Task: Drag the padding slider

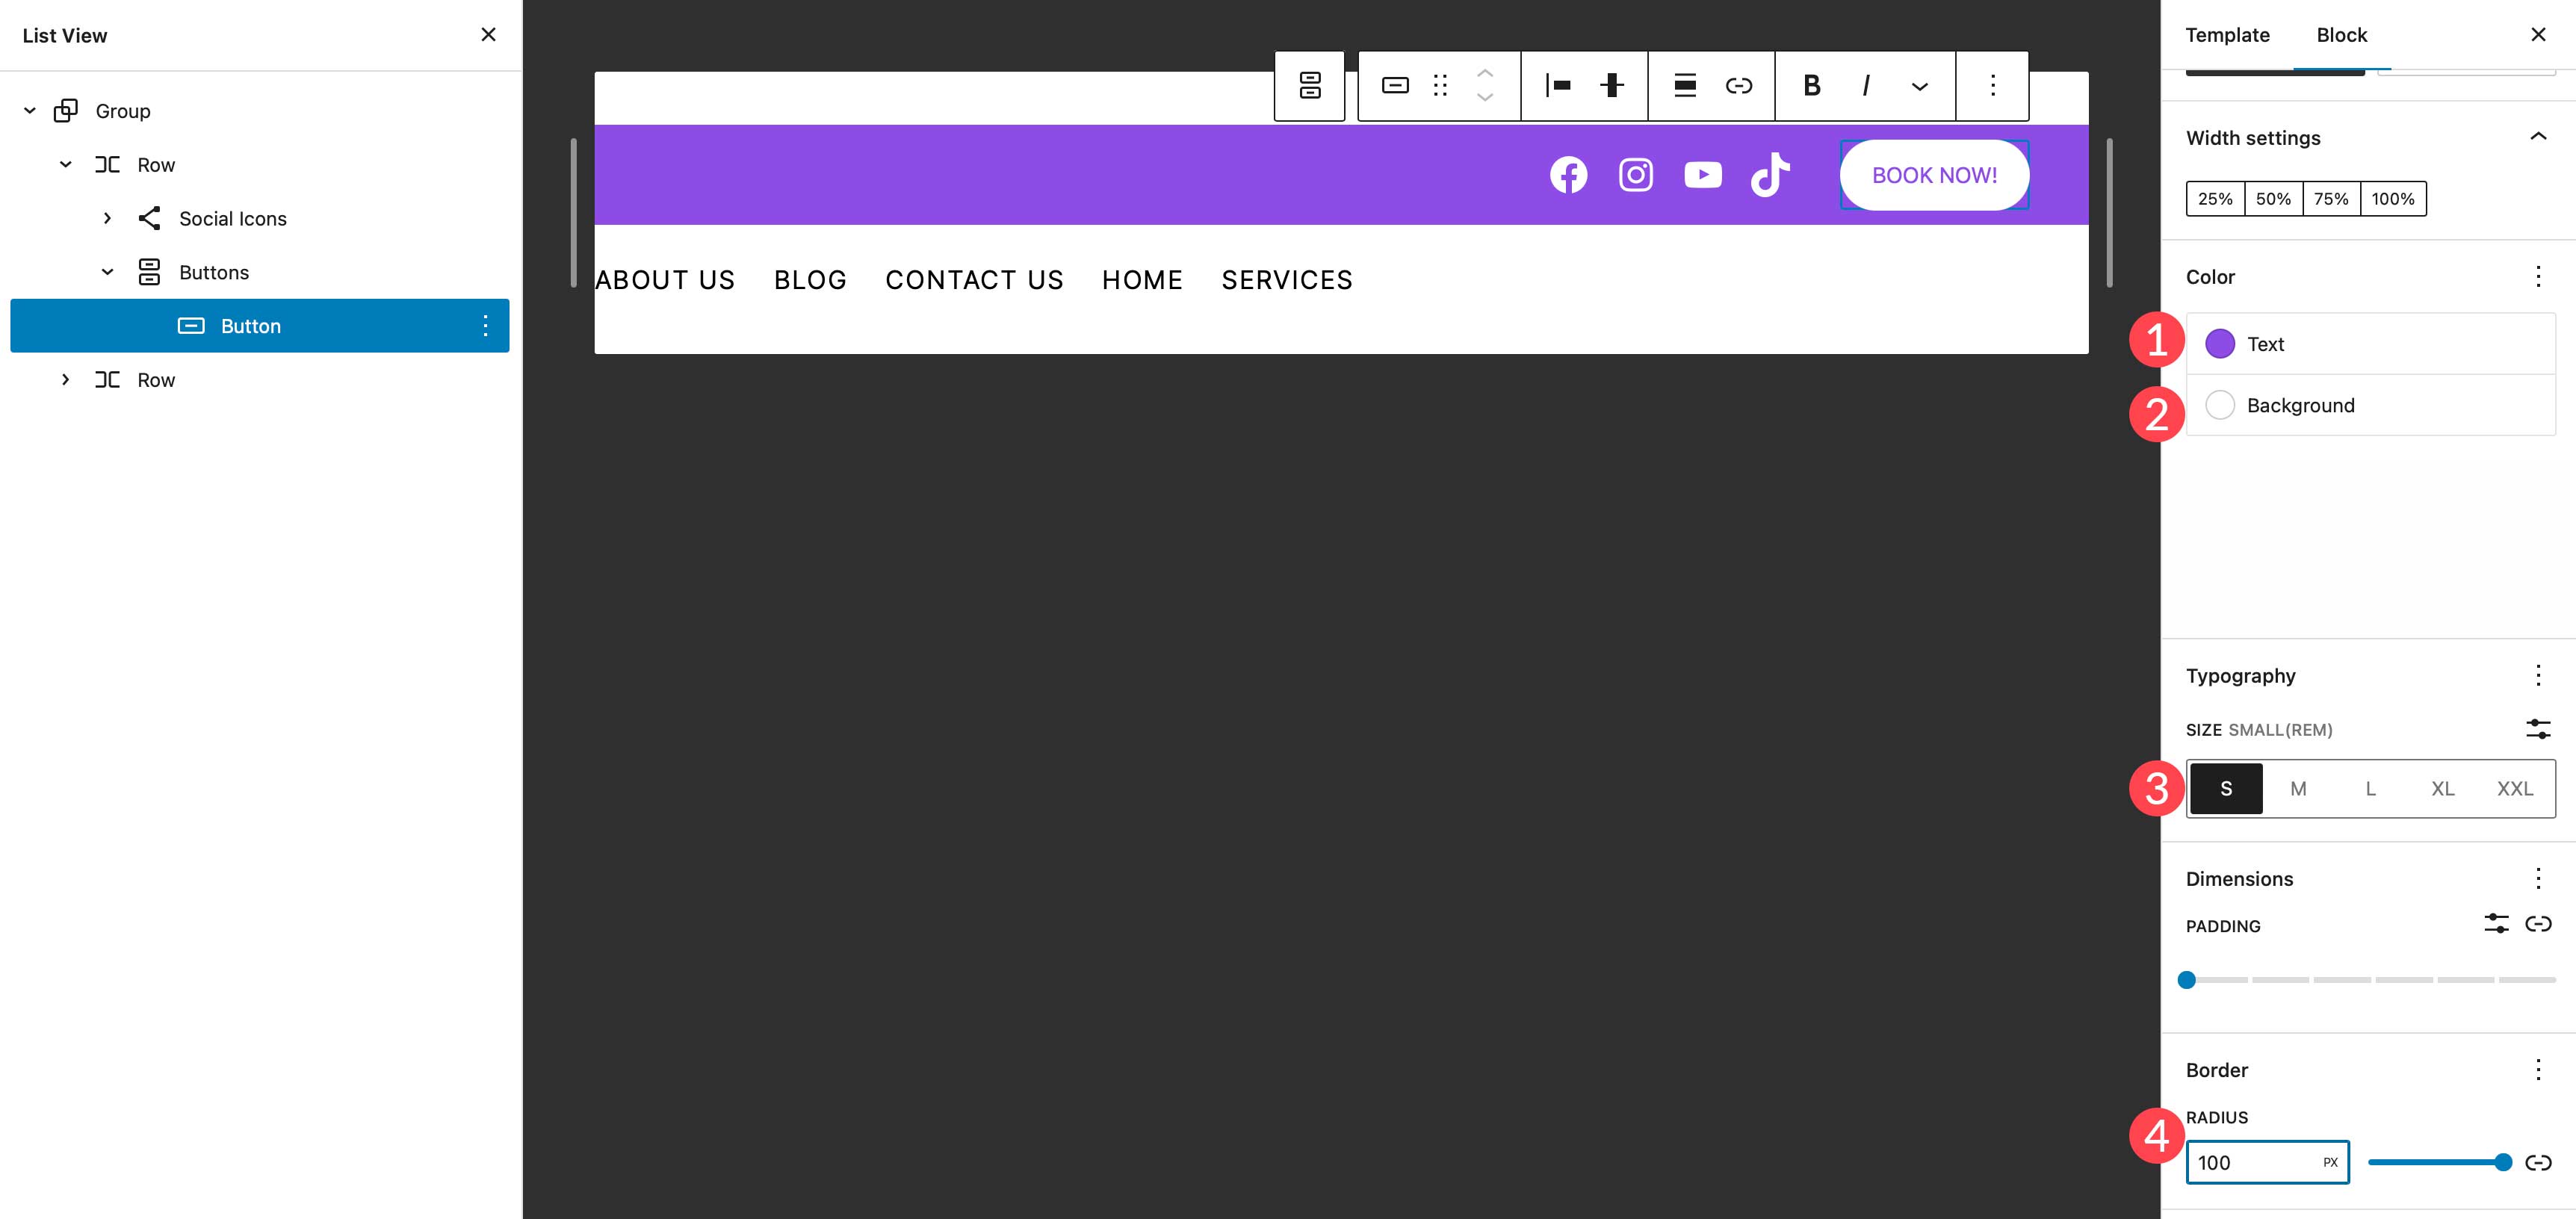Action: click(2185, 981)
